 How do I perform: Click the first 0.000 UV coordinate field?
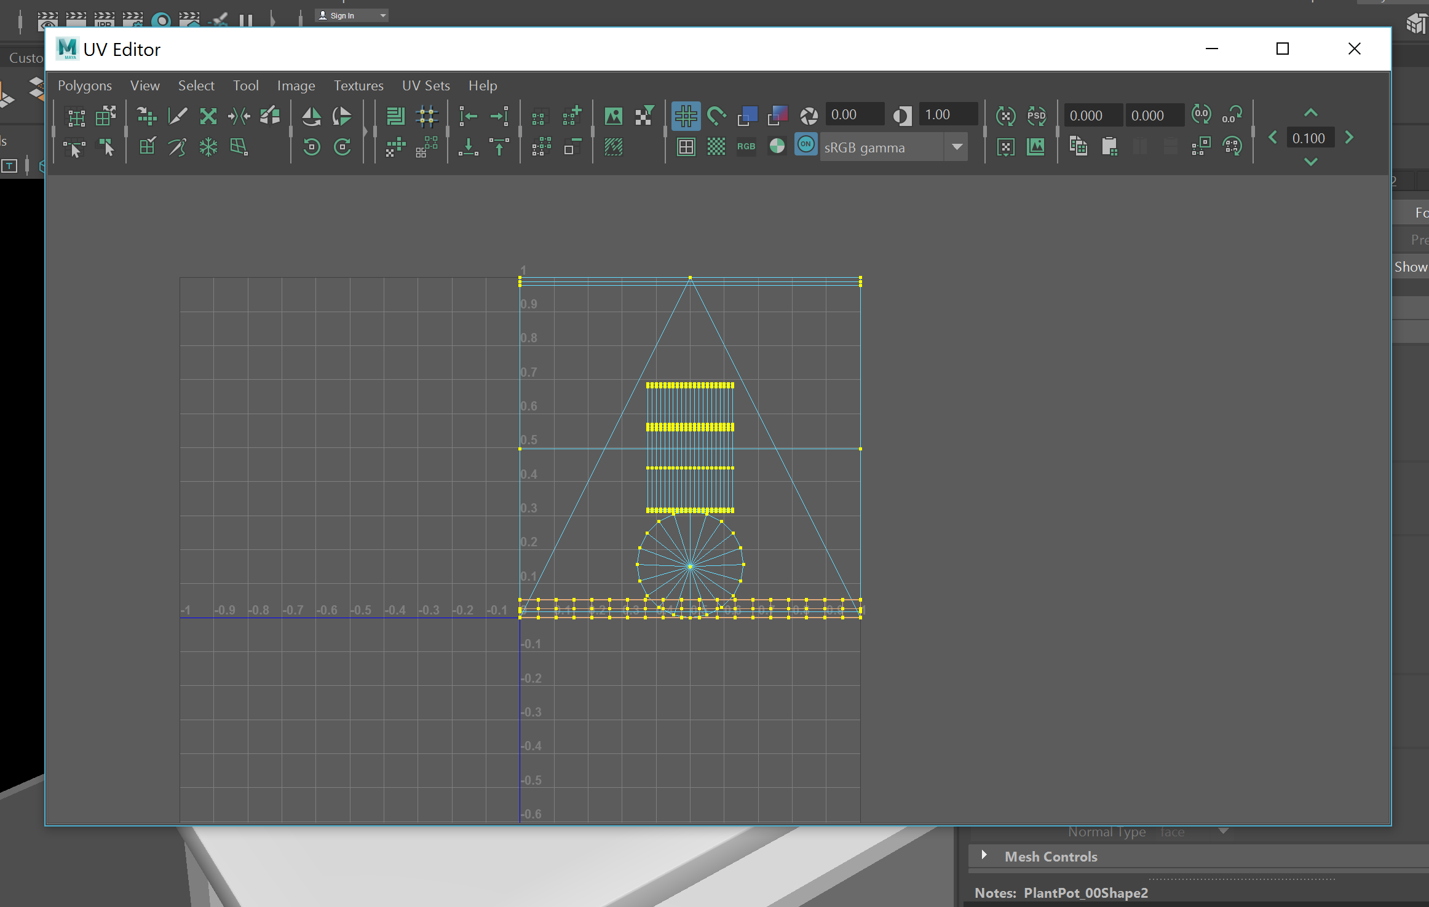pos(1093,116)
